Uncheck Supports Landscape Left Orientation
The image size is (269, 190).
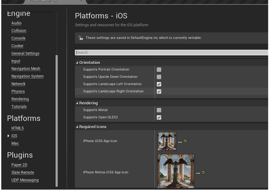pos(159,84)
